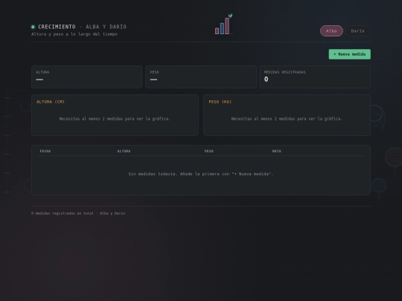Click the 'ALTURA (CM)' chart heading
The image size is (402, 301).
[51, 102]
